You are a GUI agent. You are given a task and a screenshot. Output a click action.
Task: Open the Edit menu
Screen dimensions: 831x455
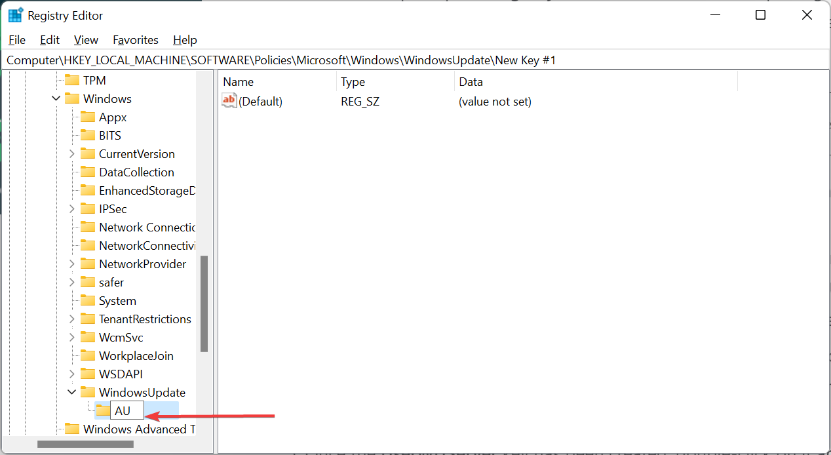(50, 40)
